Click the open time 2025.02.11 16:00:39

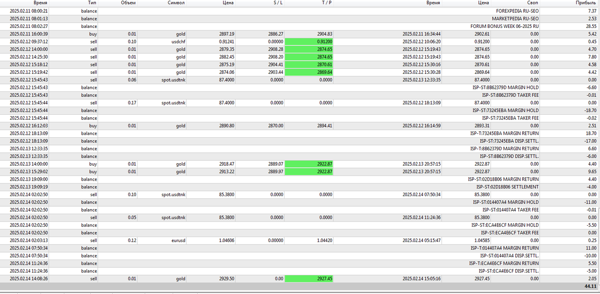[x=29, y=34]
